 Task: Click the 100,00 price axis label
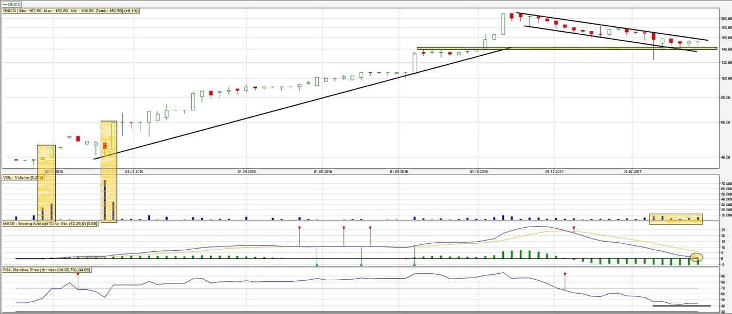tap(726, 78)
